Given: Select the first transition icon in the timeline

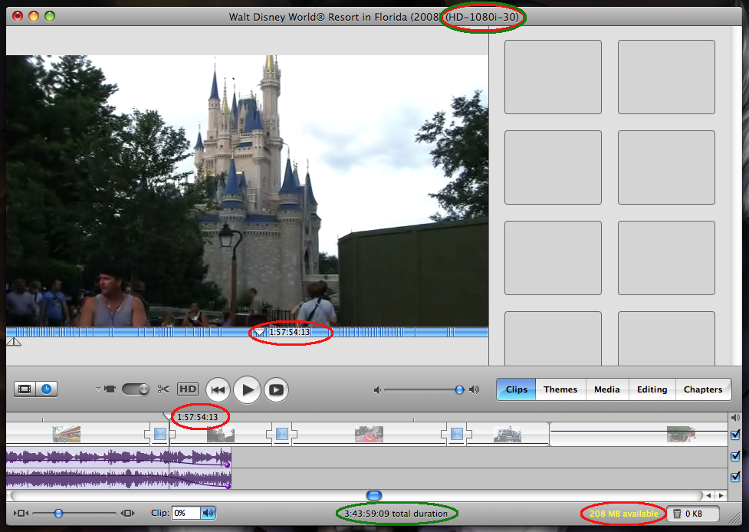Looking at the screenshot, I should pos(160,434).
